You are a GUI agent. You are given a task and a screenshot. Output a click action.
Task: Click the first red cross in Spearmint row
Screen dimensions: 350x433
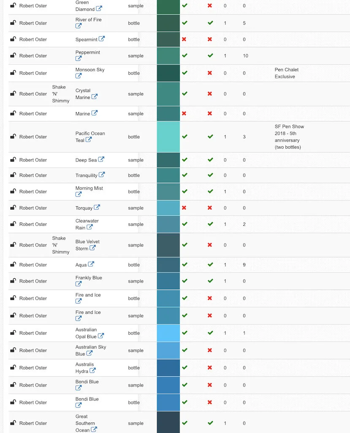(184, 39)
